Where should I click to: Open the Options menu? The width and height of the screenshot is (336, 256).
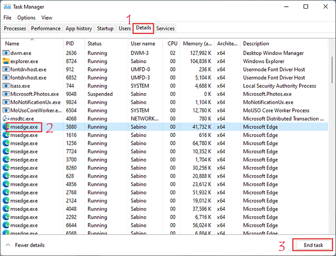coord(26,18)
